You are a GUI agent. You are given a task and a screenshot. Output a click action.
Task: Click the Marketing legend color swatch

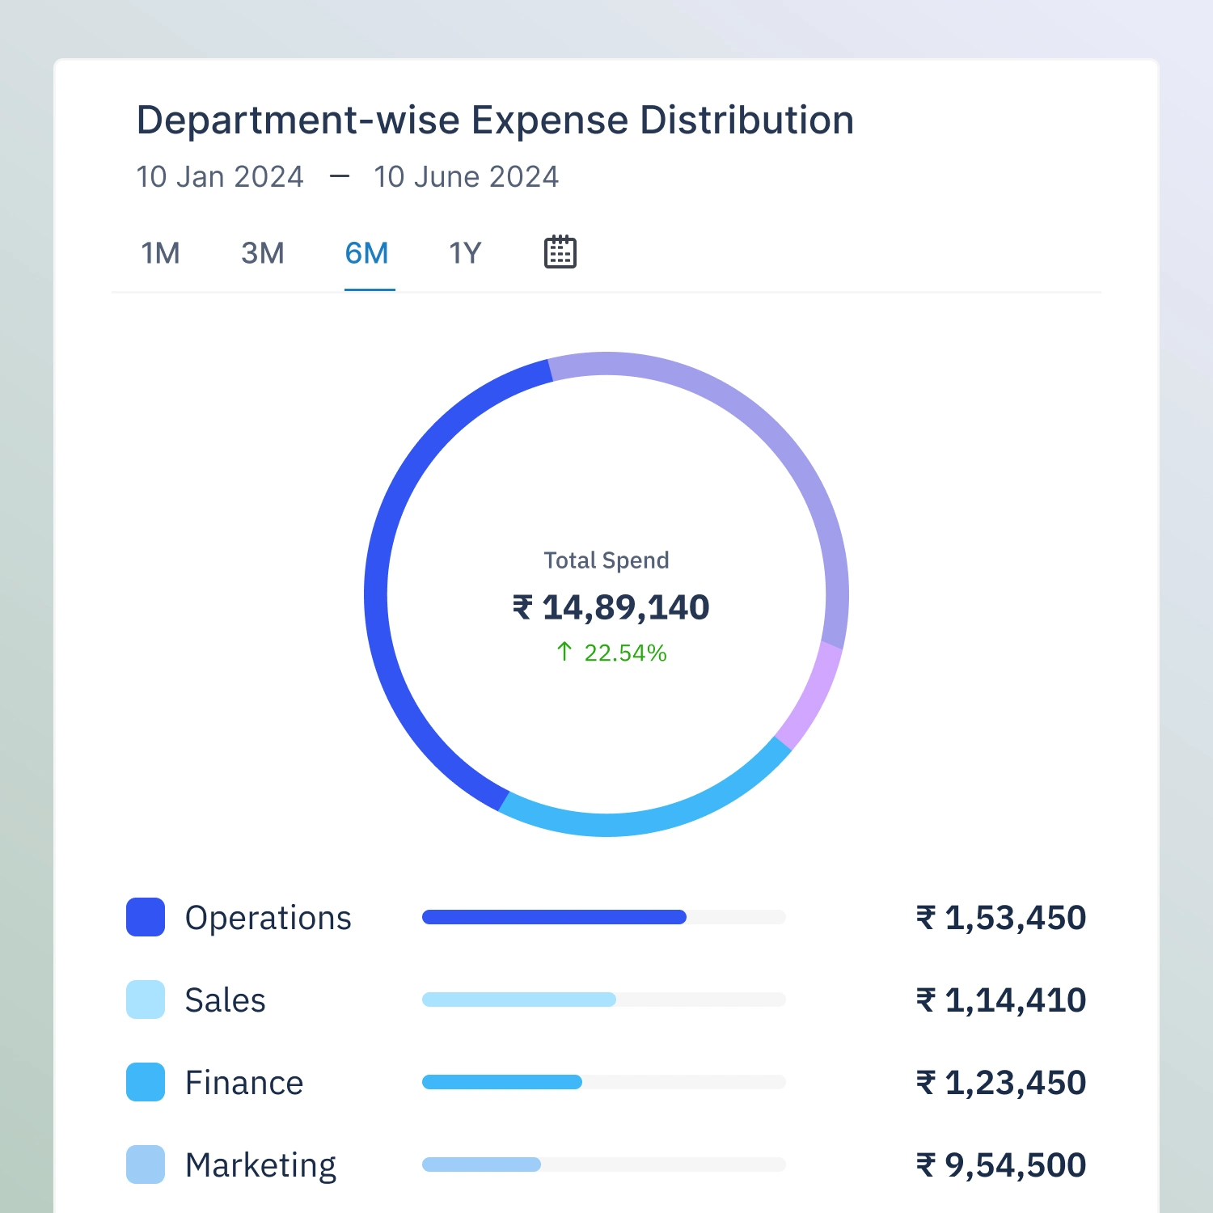coord(146,1164)
